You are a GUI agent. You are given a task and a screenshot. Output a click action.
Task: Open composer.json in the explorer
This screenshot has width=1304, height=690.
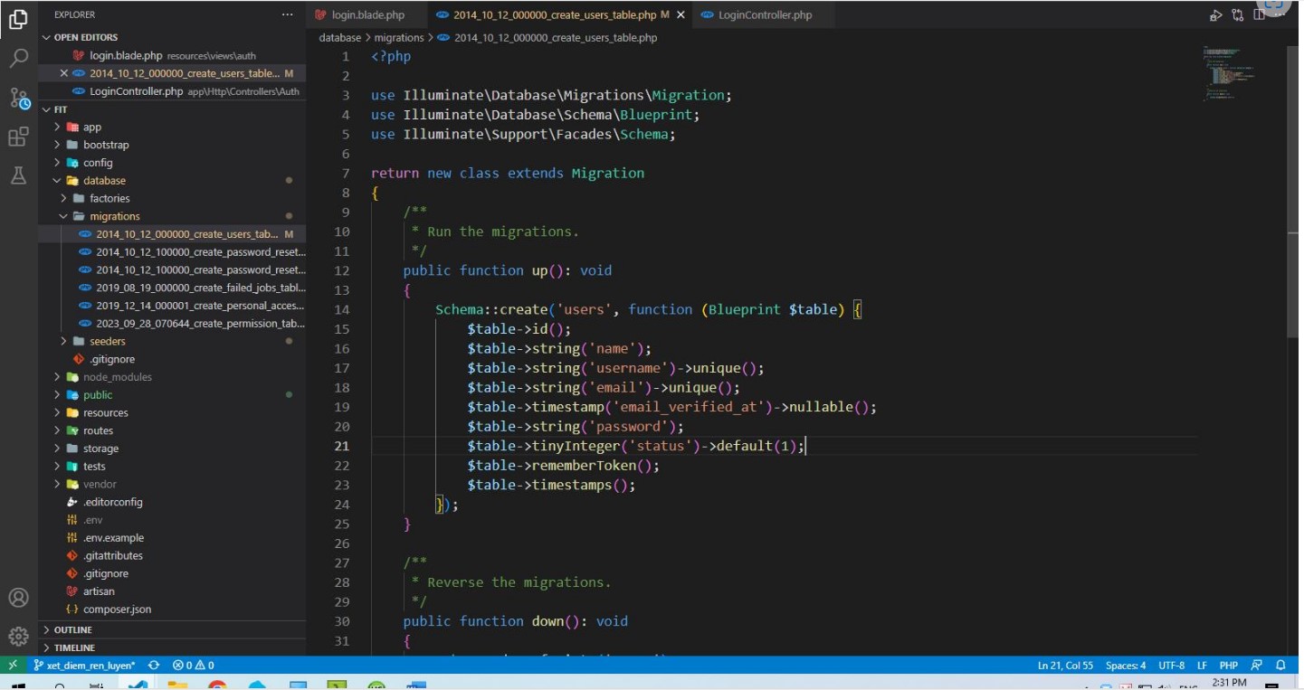(x=117, y=610)
